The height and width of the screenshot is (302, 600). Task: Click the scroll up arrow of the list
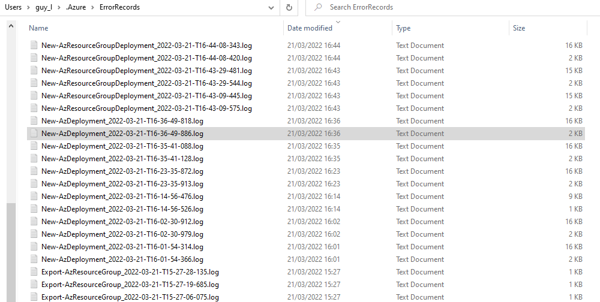(x=11, y=26)
